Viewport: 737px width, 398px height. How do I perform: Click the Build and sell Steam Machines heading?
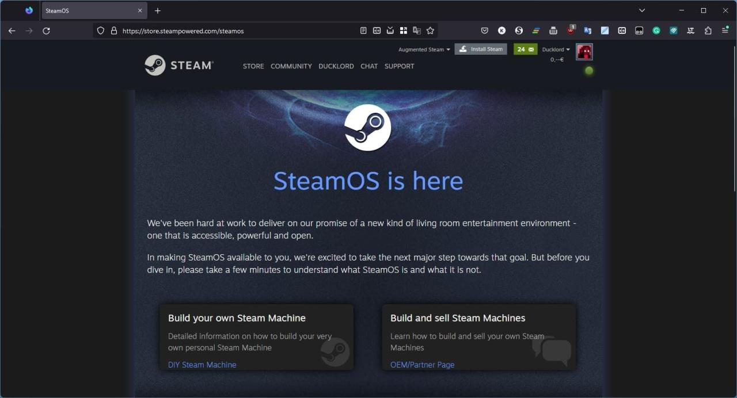(x=458, y=318)
